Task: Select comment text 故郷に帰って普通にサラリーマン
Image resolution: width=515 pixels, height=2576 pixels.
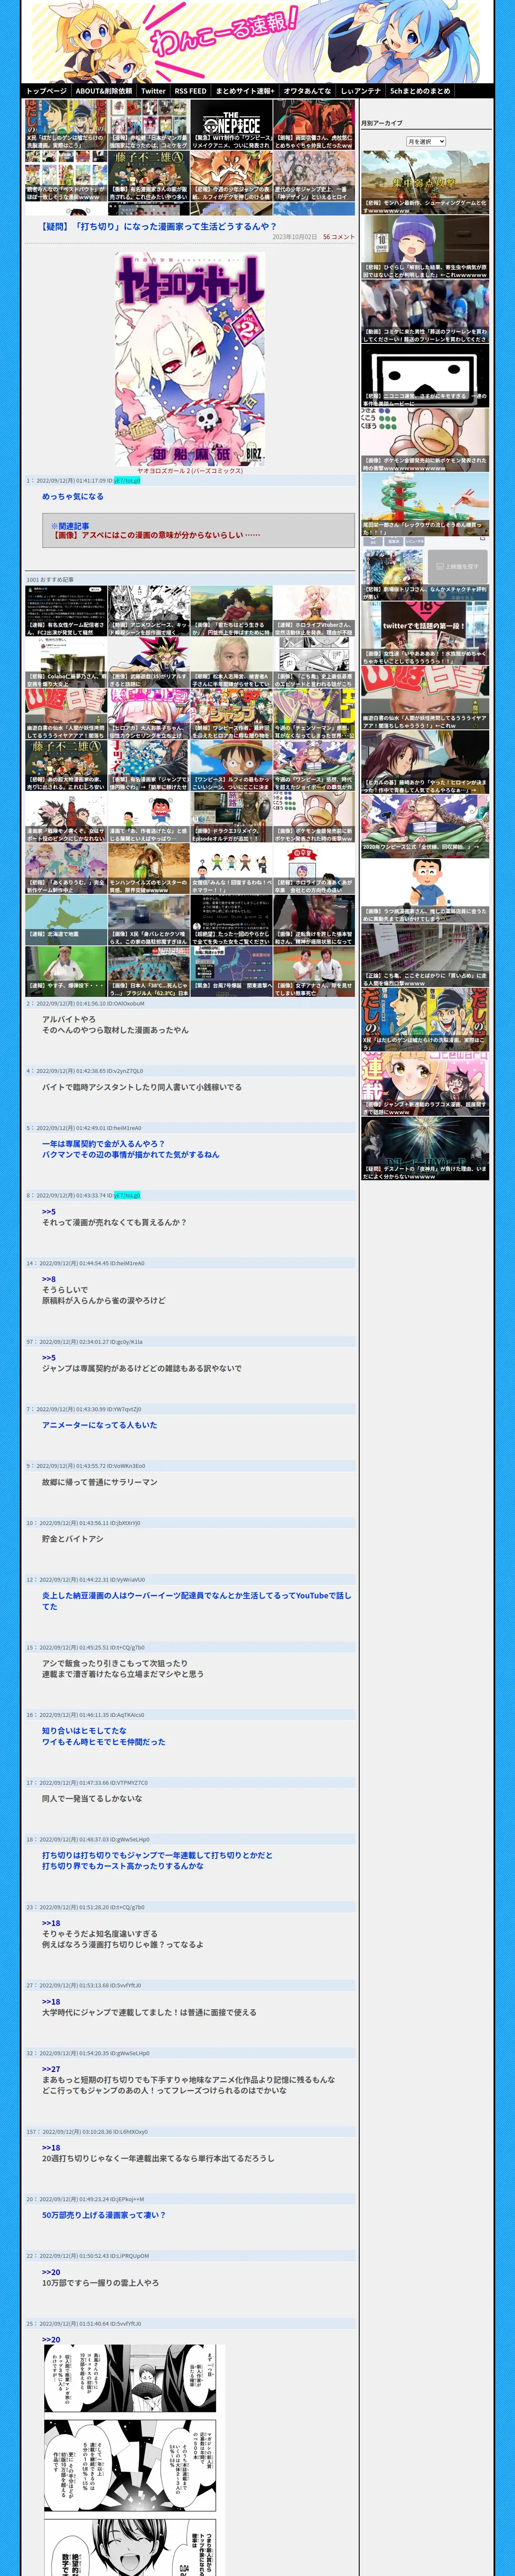Action: (x=99, y=1482)
